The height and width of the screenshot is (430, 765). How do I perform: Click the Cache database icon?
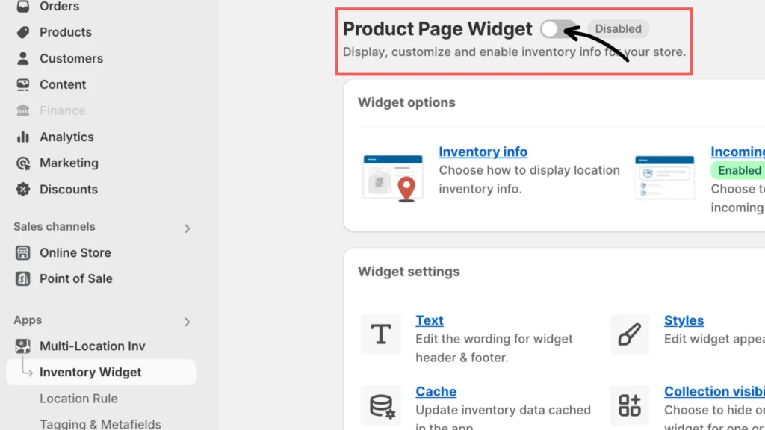click(x=381, y=405)
